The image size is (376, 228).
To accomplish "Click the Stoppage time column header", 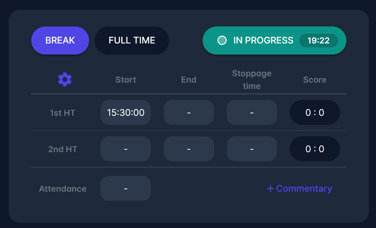I will click(252, 80).
